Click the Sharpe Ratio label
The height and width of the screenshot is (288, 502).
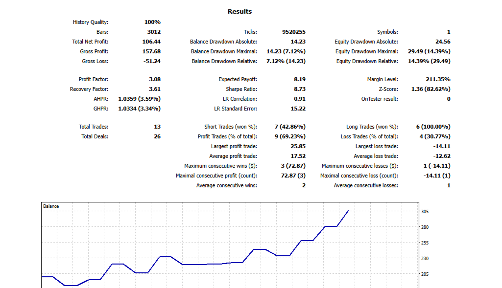[241, 89]
